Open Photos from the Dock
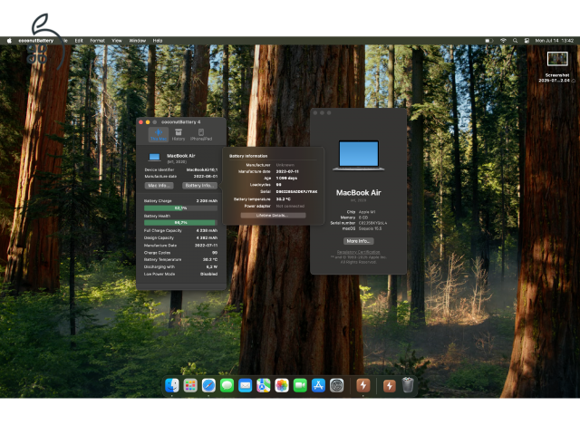This screenshot has width=580, height=435. (282, 385)
